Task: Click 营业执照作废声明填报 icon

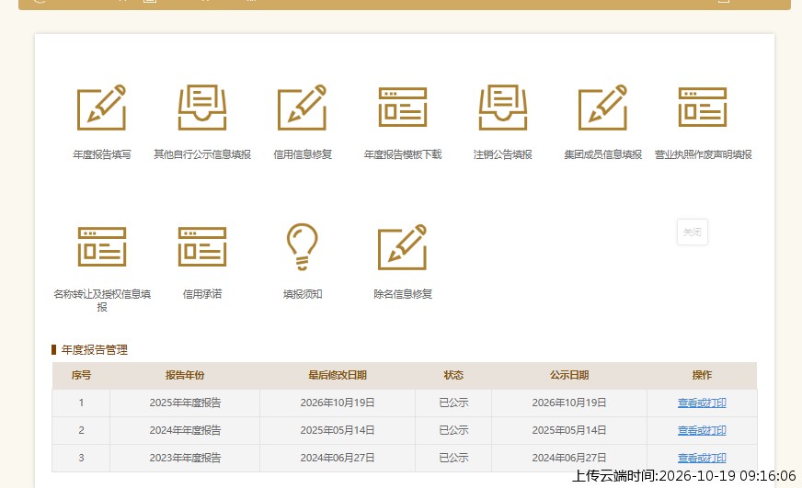Action: pos(703,108)
